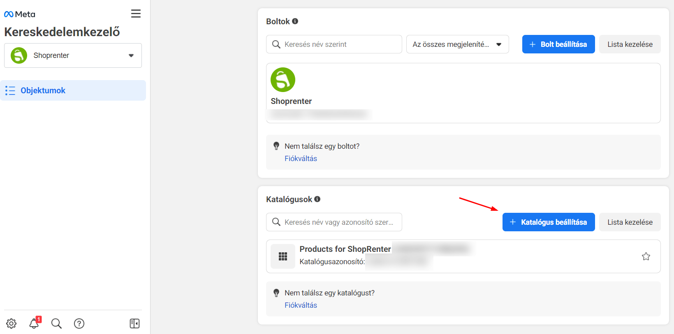Click the info icon next to Katalógusok

point(317,199)
